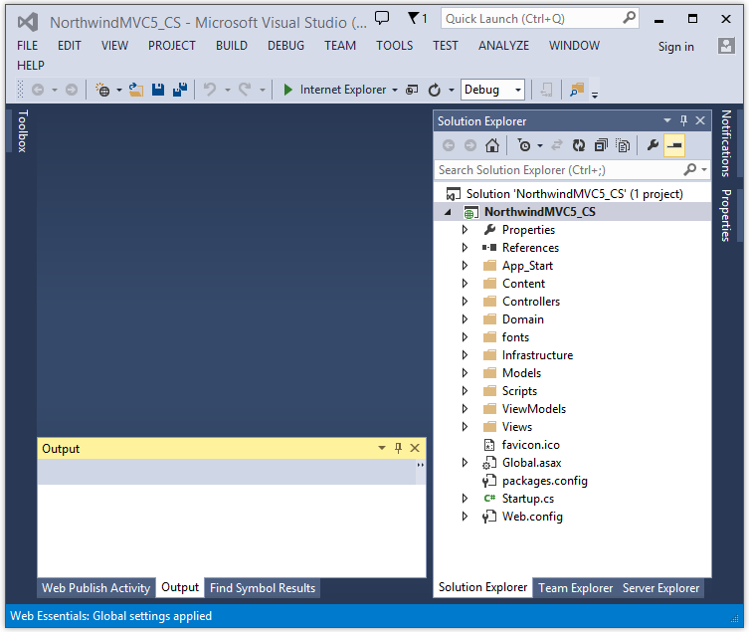Select packages.config file
Screen dimensions: 749x632
click(544, 481)
